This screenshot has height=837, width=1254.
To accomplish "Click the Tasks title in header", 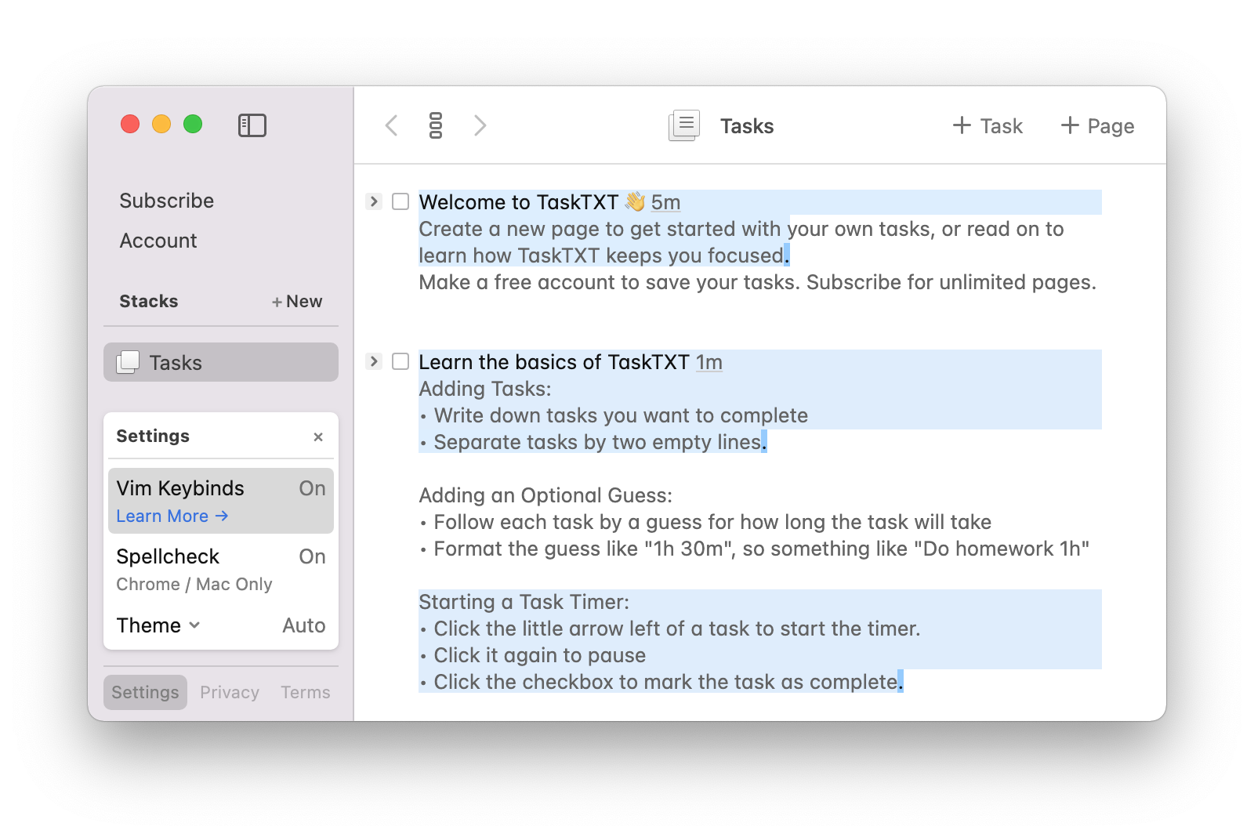I will (x=747, y=126).
